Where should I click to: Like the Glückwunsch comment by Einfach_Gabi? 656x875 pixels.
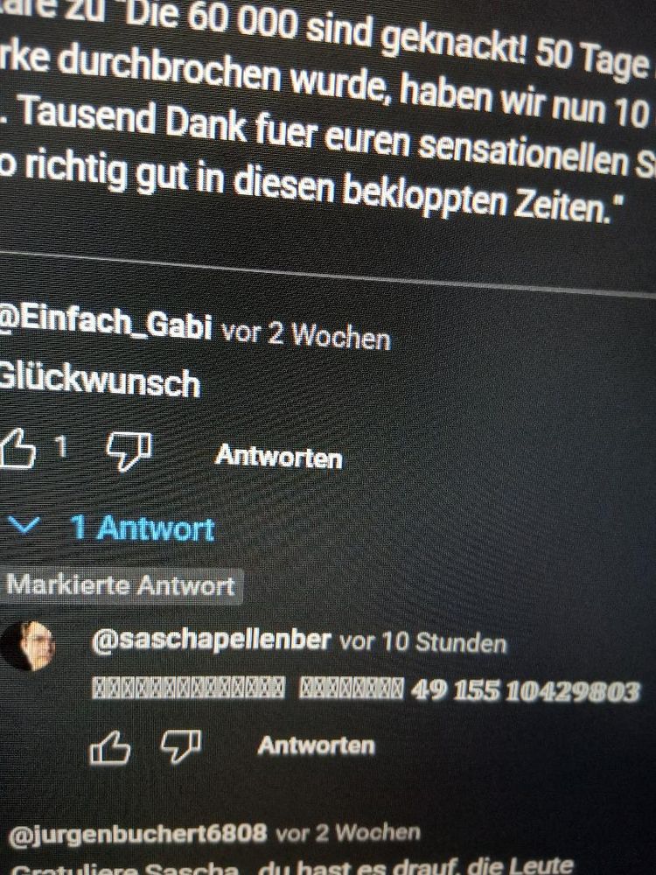(17, 448)
